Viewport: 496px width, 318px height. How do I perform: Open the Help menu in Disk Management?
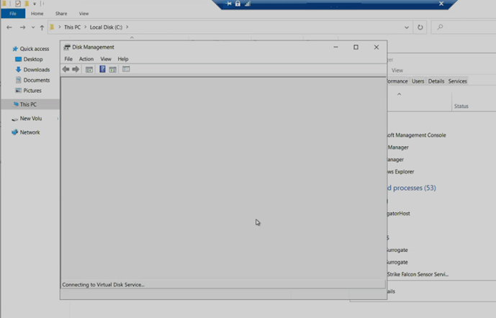[x=123, y=59]
